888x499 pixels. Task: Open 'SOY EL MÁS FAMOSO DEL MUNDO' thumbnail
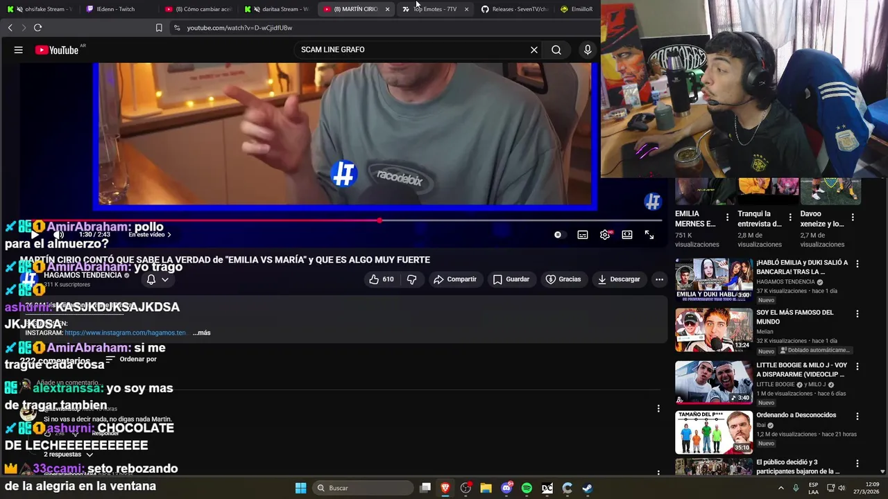click(714, 330)
